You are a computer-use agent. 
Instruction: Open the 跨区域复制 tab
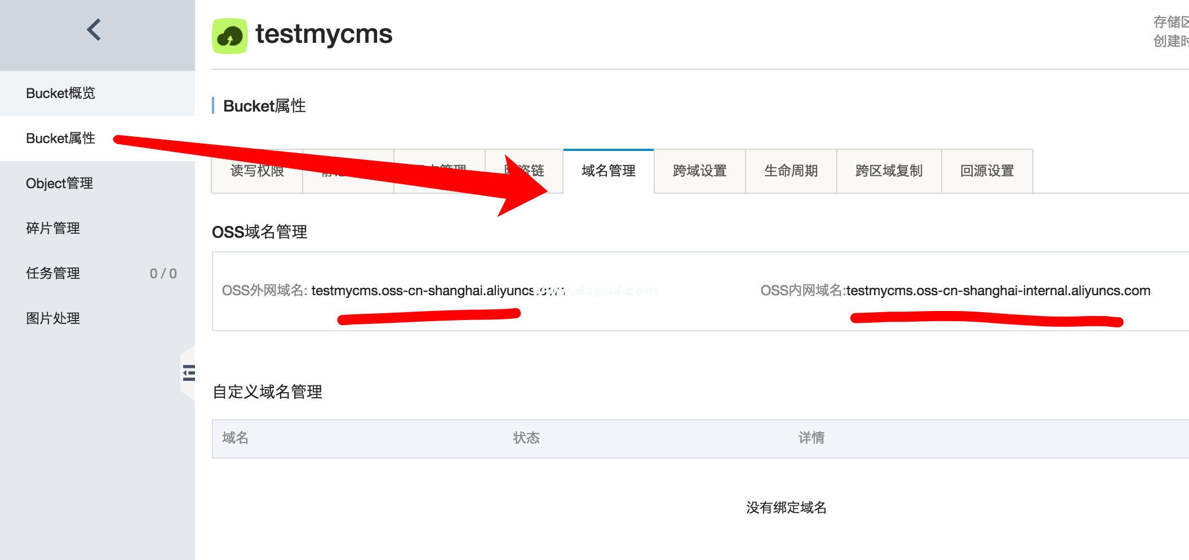[x=889, y=171]
